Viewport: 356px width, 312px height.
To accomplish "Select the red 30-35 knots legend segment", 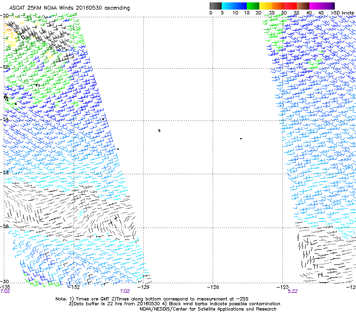I will click(x=291, y=6).
